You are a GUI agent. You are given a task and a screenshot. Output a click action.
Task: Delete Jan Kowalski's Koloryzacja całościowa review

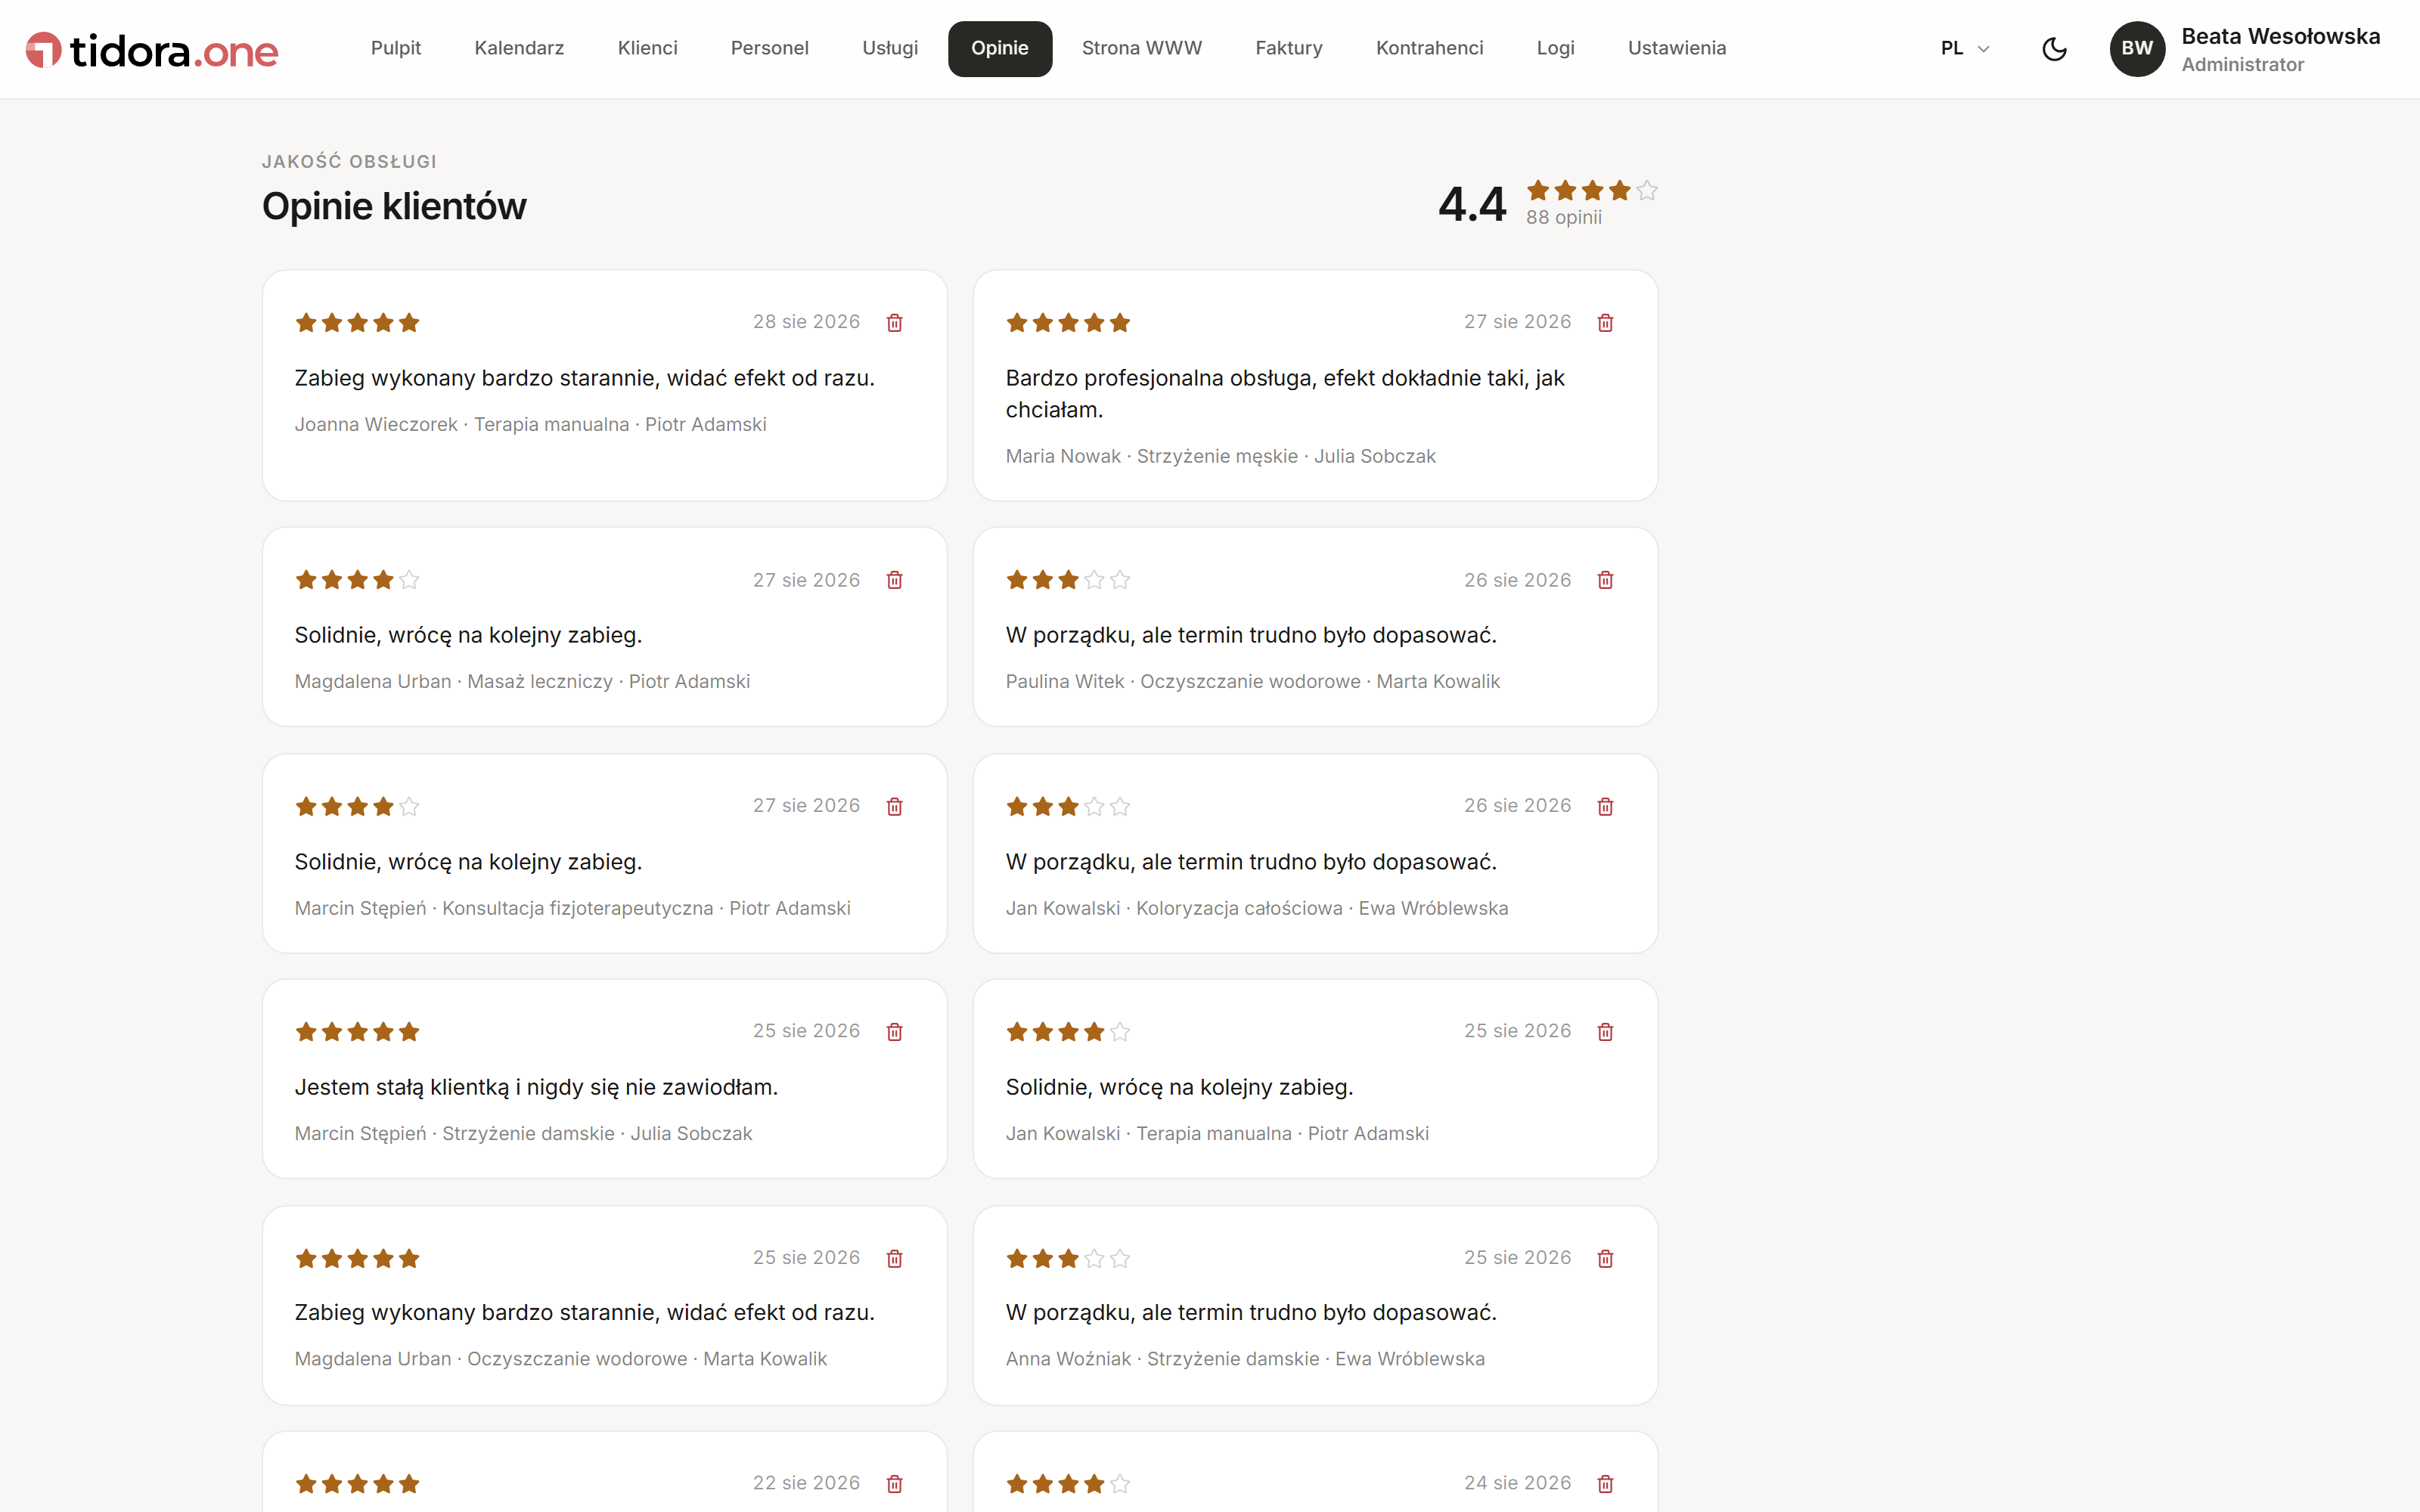(1605, 806)
